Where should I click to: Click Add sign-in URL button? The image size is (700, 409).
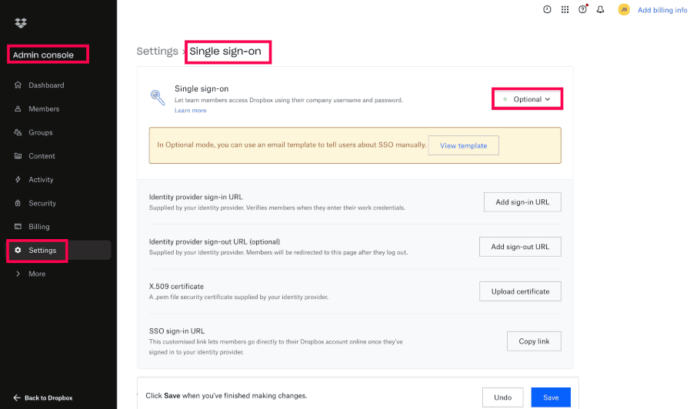pyautogui.click(x=522, y=202)
